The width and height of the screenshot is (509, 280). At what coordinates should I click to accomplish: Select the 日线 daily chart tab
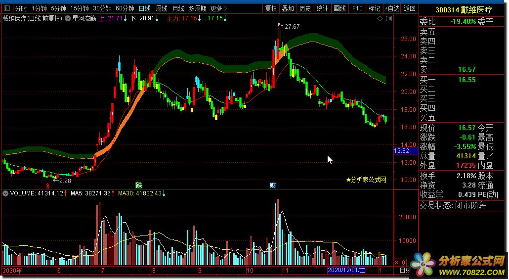[x=144, y=8]
